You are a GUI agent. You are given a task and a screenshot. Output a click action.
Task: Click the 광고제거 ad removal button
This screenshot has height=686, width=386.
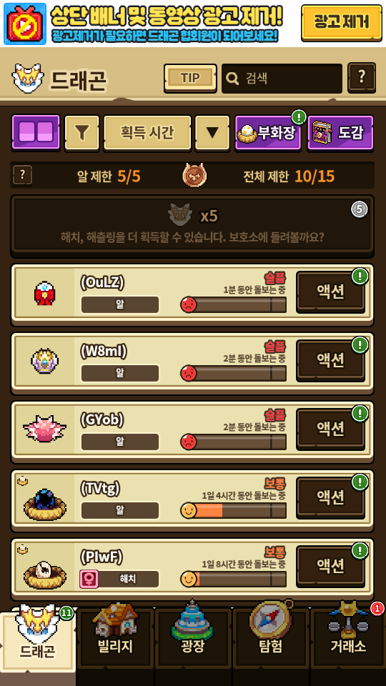(342, 22)
